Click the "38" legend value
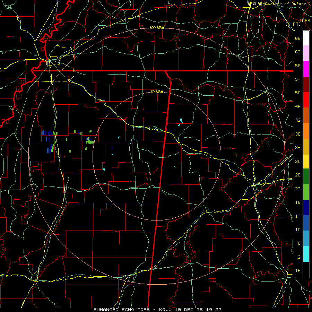The height and width of the screenshot is (312, 312). pyautogui.click(x=298, y=134)
